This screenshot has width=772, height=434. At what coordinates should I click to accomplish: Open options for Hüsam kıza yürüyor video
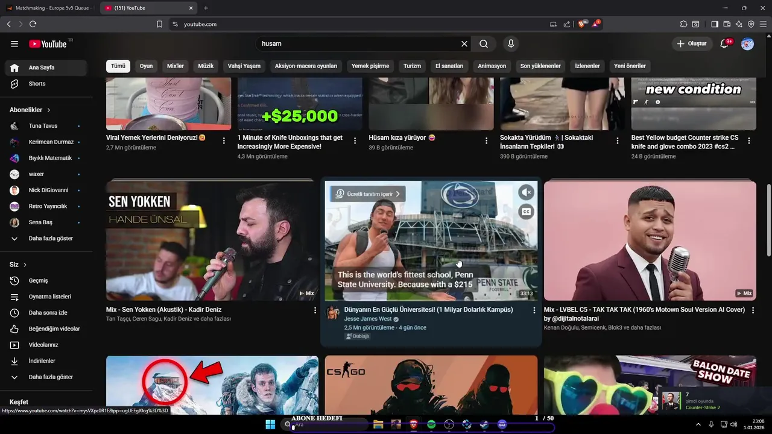[486, 140]
